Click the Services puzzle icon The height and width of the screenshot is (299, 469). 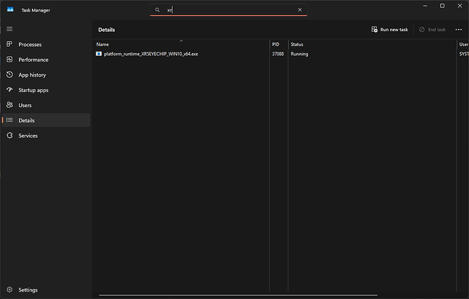pyautogui.click(x=10, y=135)
